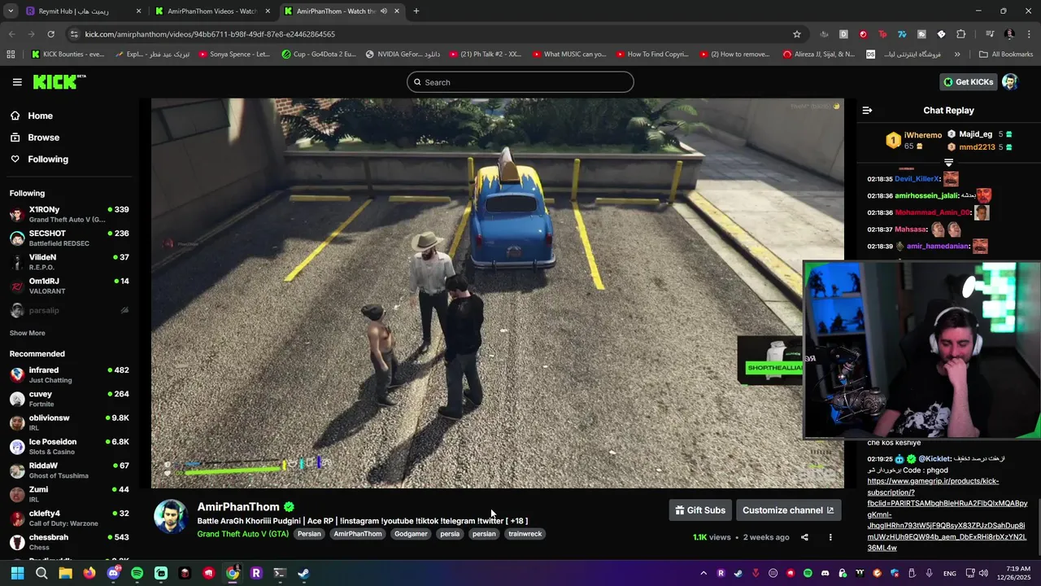Screen dimensions: 1041x586
Task: Click the X1RONy channel avatar
Action: click(x=17, y=214)
